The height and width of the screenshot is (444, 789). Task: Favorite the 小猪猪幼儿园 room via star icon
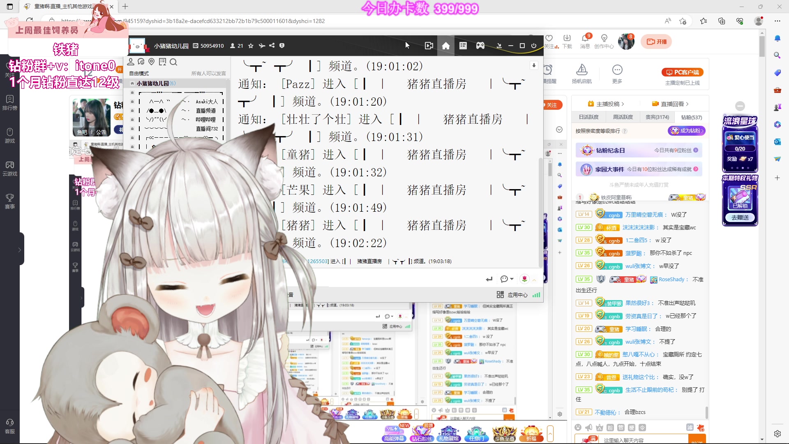click(251, 46)
